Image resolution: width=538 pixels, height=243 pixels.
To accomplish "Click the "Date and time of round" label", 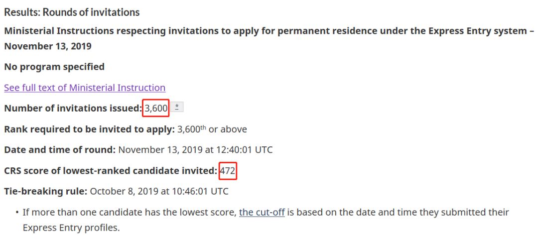I will click(x=60, y=150).
